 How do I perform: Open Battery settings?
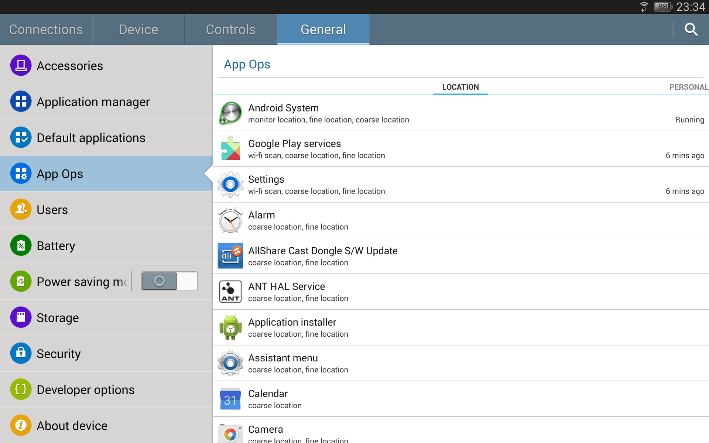pos(106,245)
